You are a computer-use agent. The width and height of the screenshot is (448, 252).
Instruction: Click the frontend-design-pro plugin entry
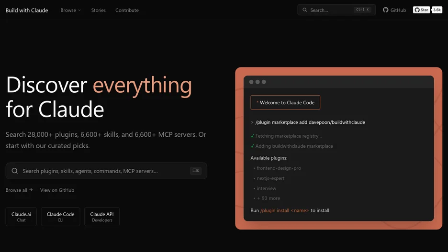pyautogui.click(x=279, y=168)
